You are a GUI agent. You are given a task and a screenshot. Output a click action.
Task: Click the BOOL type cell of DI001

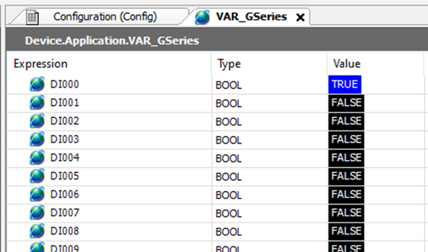pyautogui.click(x=229, y=103)
